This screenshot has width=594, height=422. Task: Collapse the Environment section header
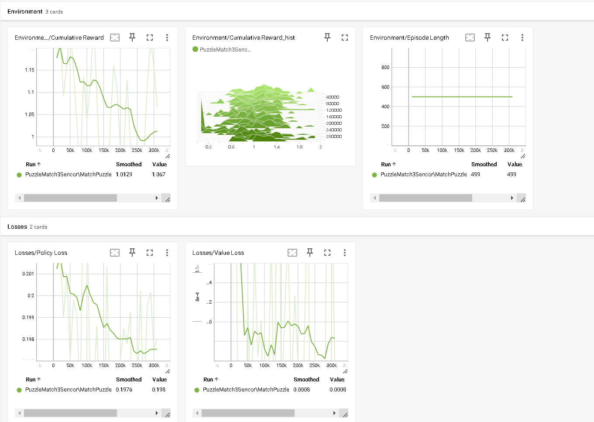(297, 11)
